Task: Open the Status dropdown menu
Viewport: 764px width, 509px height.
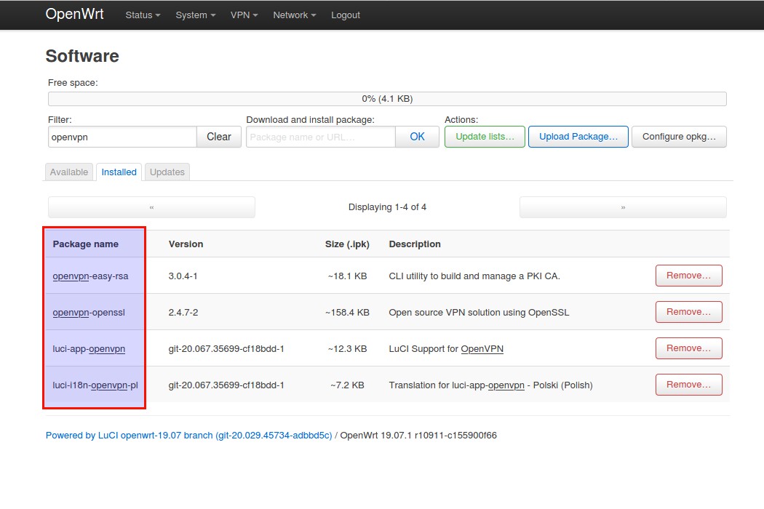Action: (x=143, y=15)
